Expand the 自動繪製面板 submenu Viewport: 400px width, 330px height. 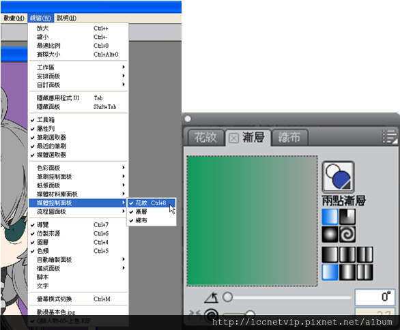(x=78, y=260)
